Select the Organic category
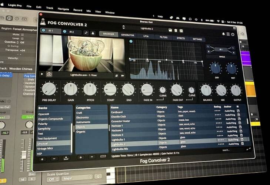This screenshot has height=185, width=270. pyautogui.click(x=91, y=132)
